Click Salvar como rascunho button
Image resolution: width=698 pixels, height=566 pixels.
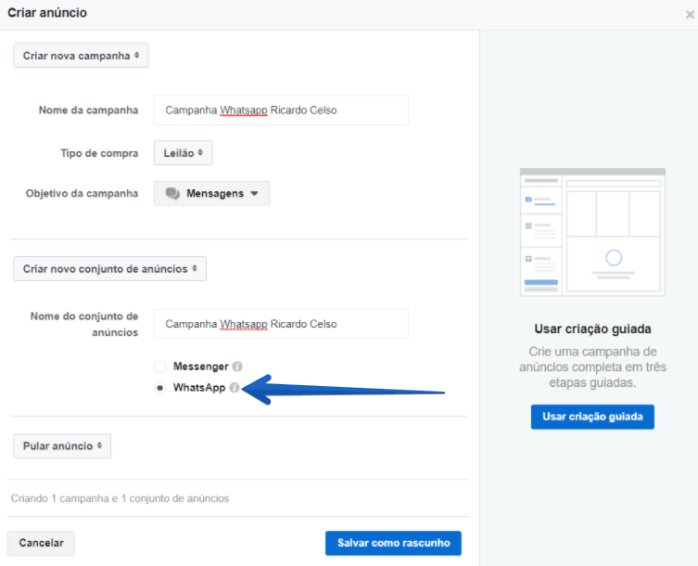(x=394, y=543)
